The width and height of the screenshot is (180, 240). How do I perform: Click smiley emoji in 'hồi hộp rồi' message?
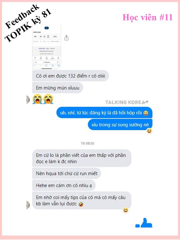146,113
